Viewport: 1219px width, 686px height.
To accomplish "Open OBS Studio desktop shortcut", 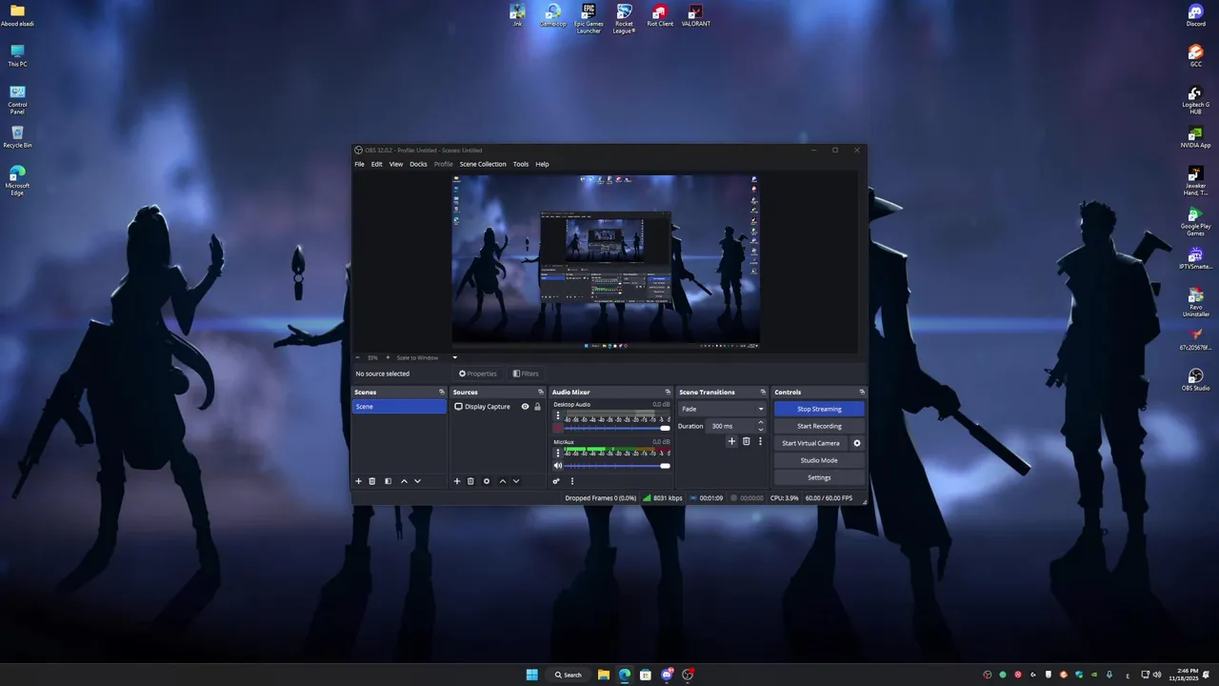I will coord(1195,378).
